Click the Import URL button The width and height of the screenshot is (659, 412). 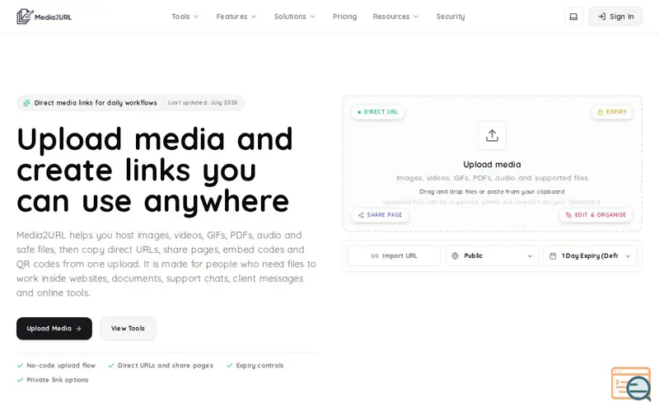coord(395,255)
